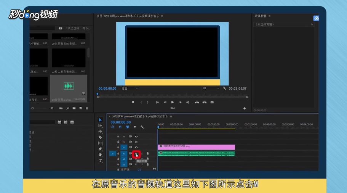Toggle V3 track visibility eye
Screen dimensions: 347x193
coord(136,137)
